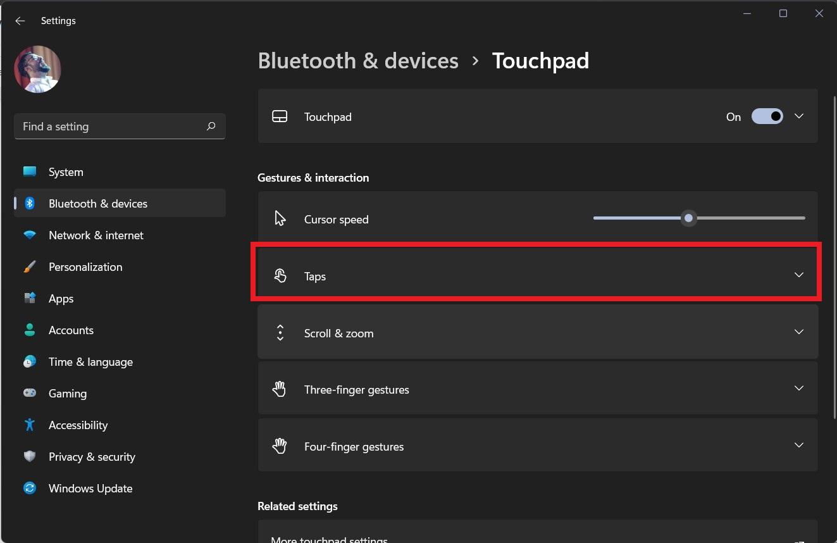This screenshot has height=543, width=837.
Task: Go to Bluetooth & devices breadcrumb
Action: [358, 61]
